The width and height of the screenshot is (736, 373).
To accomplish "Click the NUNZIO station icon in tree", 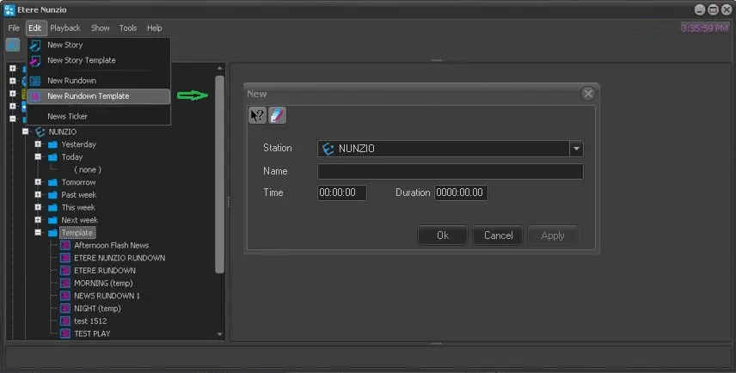I will (x=40, y=132).
